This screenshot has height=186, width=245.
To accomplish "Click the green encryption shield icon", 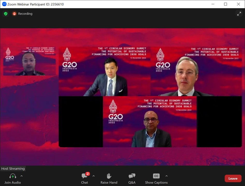I will click(6, 14).
